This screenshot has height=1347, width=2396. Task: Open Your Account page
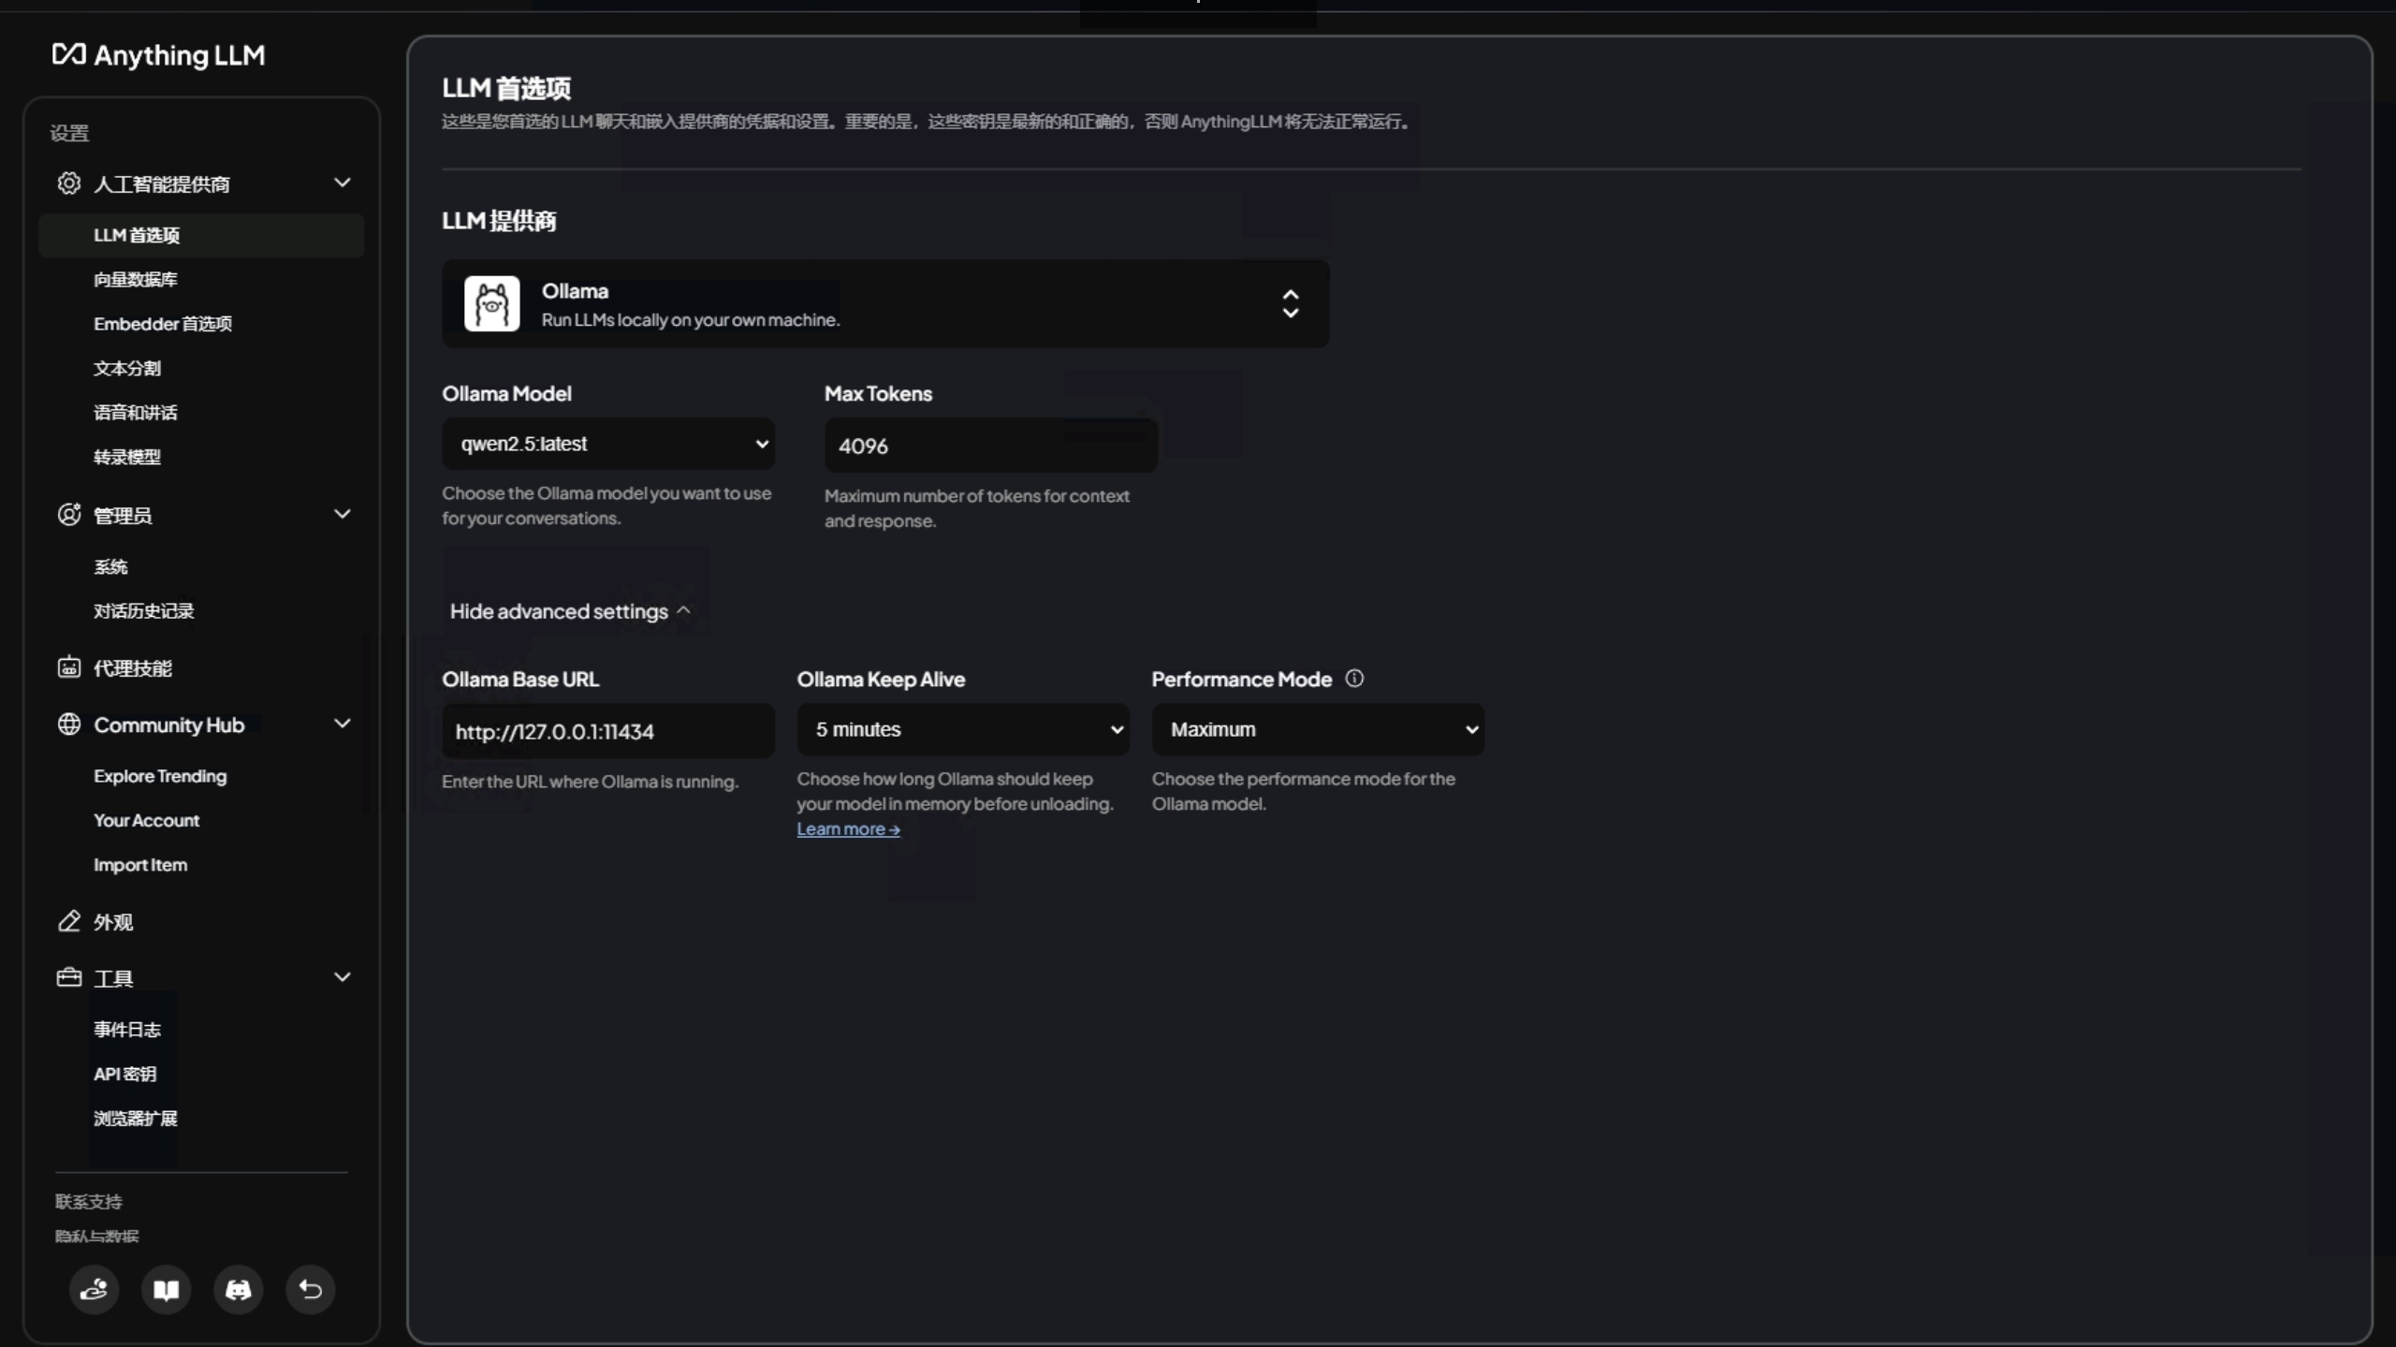147,820
